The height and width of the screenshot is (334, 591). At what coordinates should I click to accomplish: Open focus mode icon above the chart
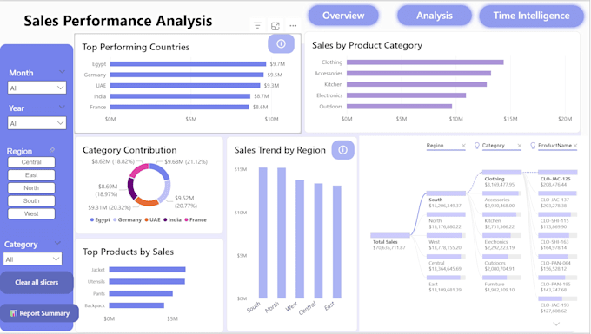(276, 26)
